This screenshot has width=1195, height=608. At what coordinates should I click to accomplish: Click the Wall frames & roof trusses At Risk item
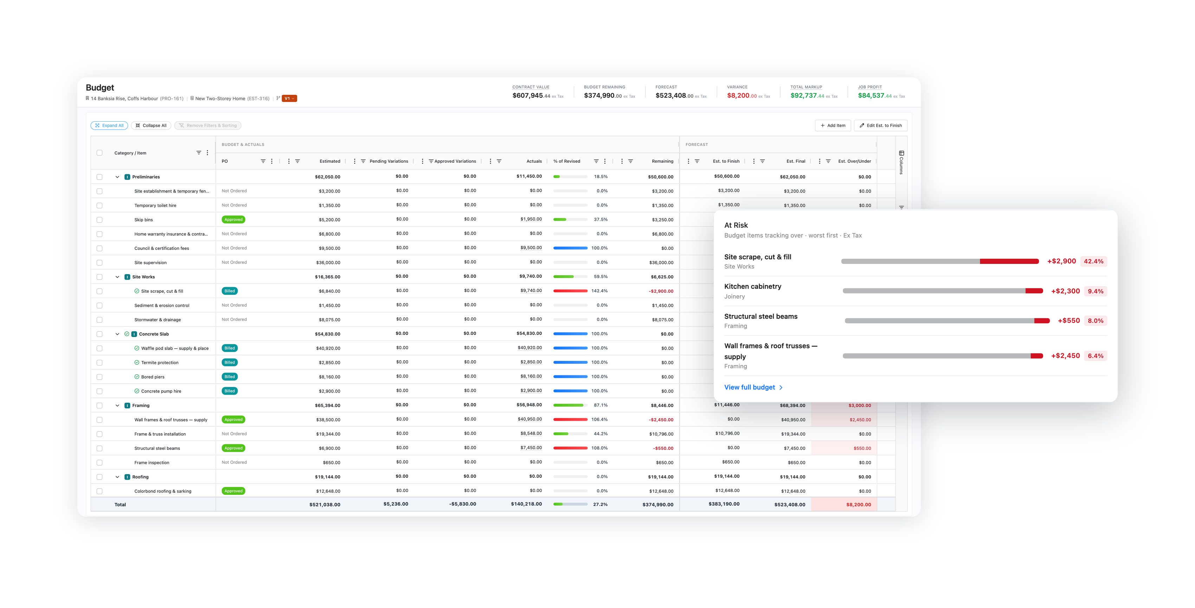click(x=915, y=356)
